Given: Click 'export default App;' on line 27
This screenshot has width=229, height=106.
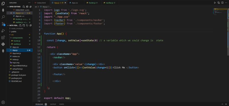Looking at the screenshot, I should 58,98.
